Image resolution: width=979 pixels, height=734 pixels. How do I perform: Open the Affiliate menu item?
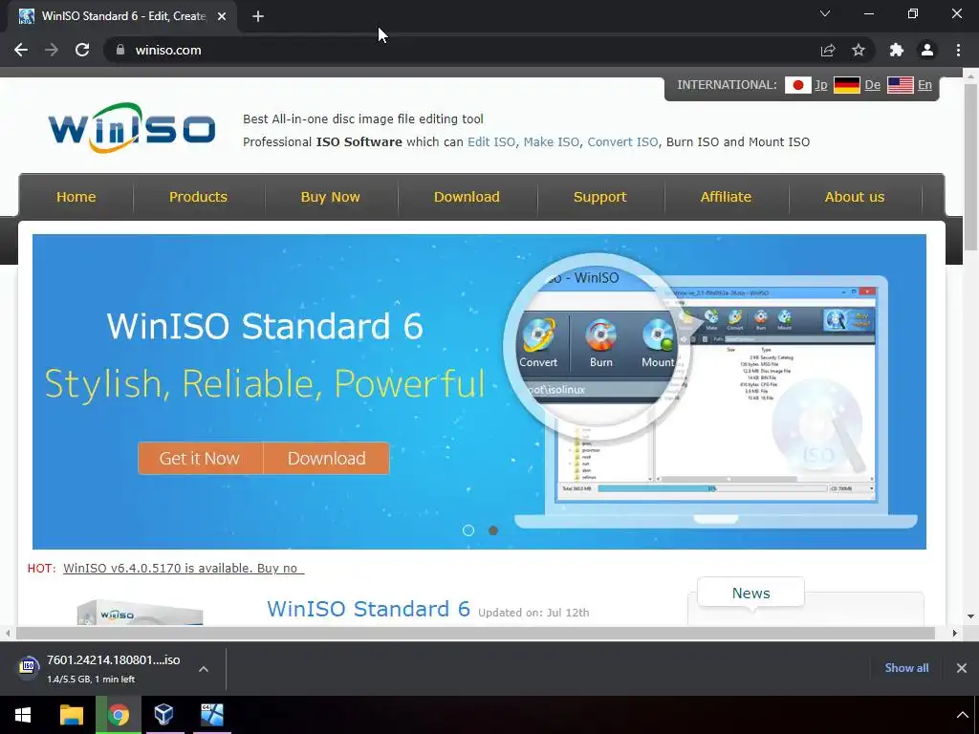(x=726, y=197)
